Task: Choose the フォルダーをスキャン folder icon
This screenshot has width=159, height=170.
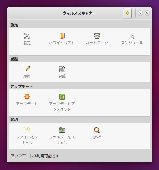Action: tap(62, 130)
